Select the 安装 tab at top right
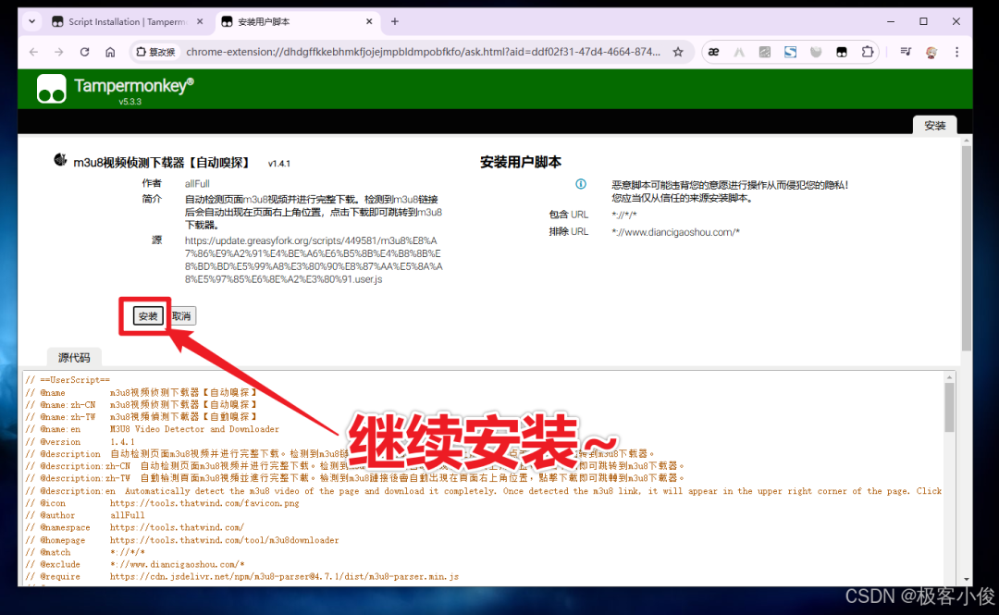Viewport: 999px width, 615px height. point(934,126)
